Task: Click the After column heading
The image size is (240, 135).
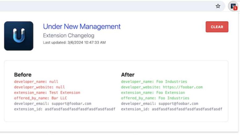Action: tap(128, 75)
